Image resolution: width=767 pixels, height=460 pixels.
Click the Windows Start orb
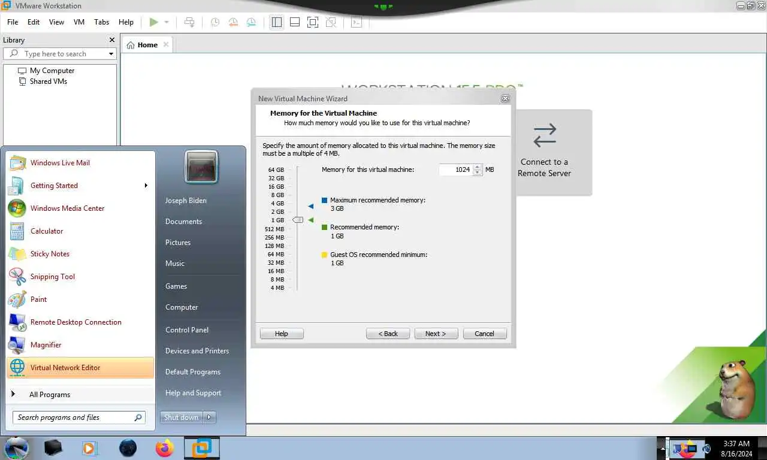tap(17, 447)
